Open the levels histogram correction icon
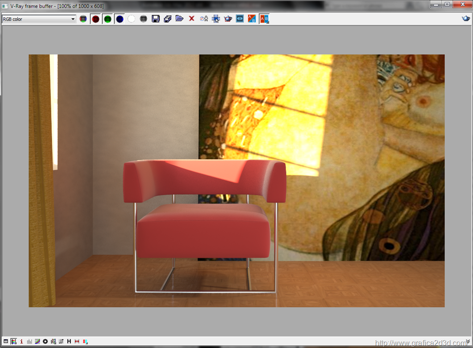Image resolution: width=473 pixels, height=348 pixels. pos(29,342)
